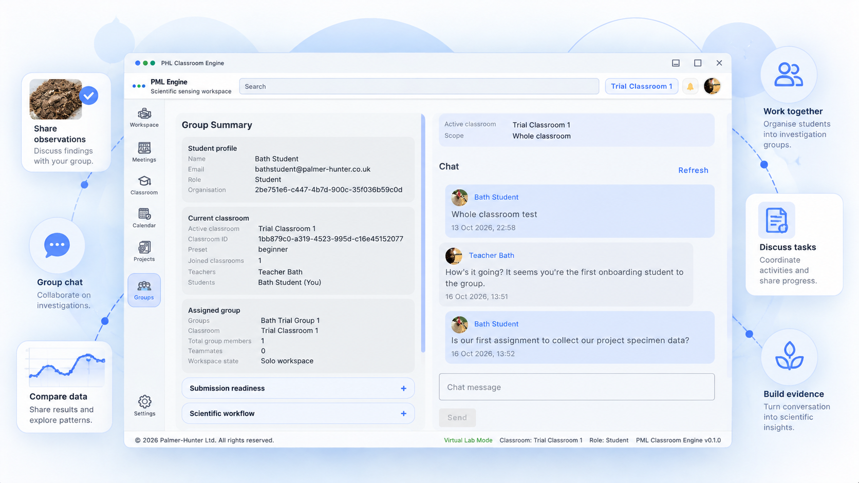The width and height of the screenshot is (859, 483).
Task: Go to the Classroom sidebar section
Action: click(144, 185)
